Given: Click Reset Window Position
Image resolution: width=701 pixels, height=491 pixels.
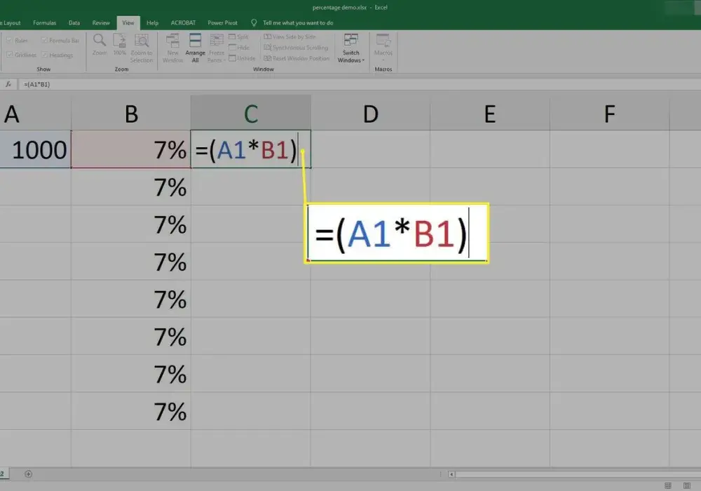Looking at the screenshot, I should click(x=297, y=58).
